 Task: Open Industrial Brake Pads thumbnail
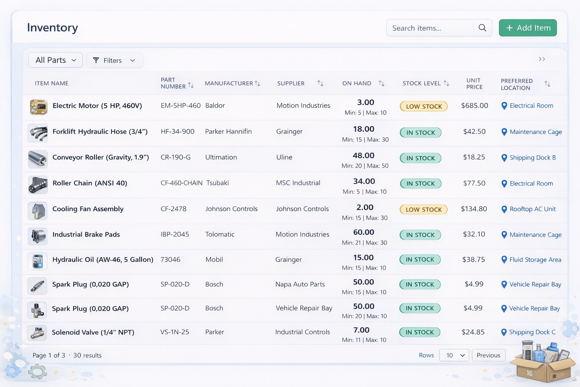coord(37,236)
